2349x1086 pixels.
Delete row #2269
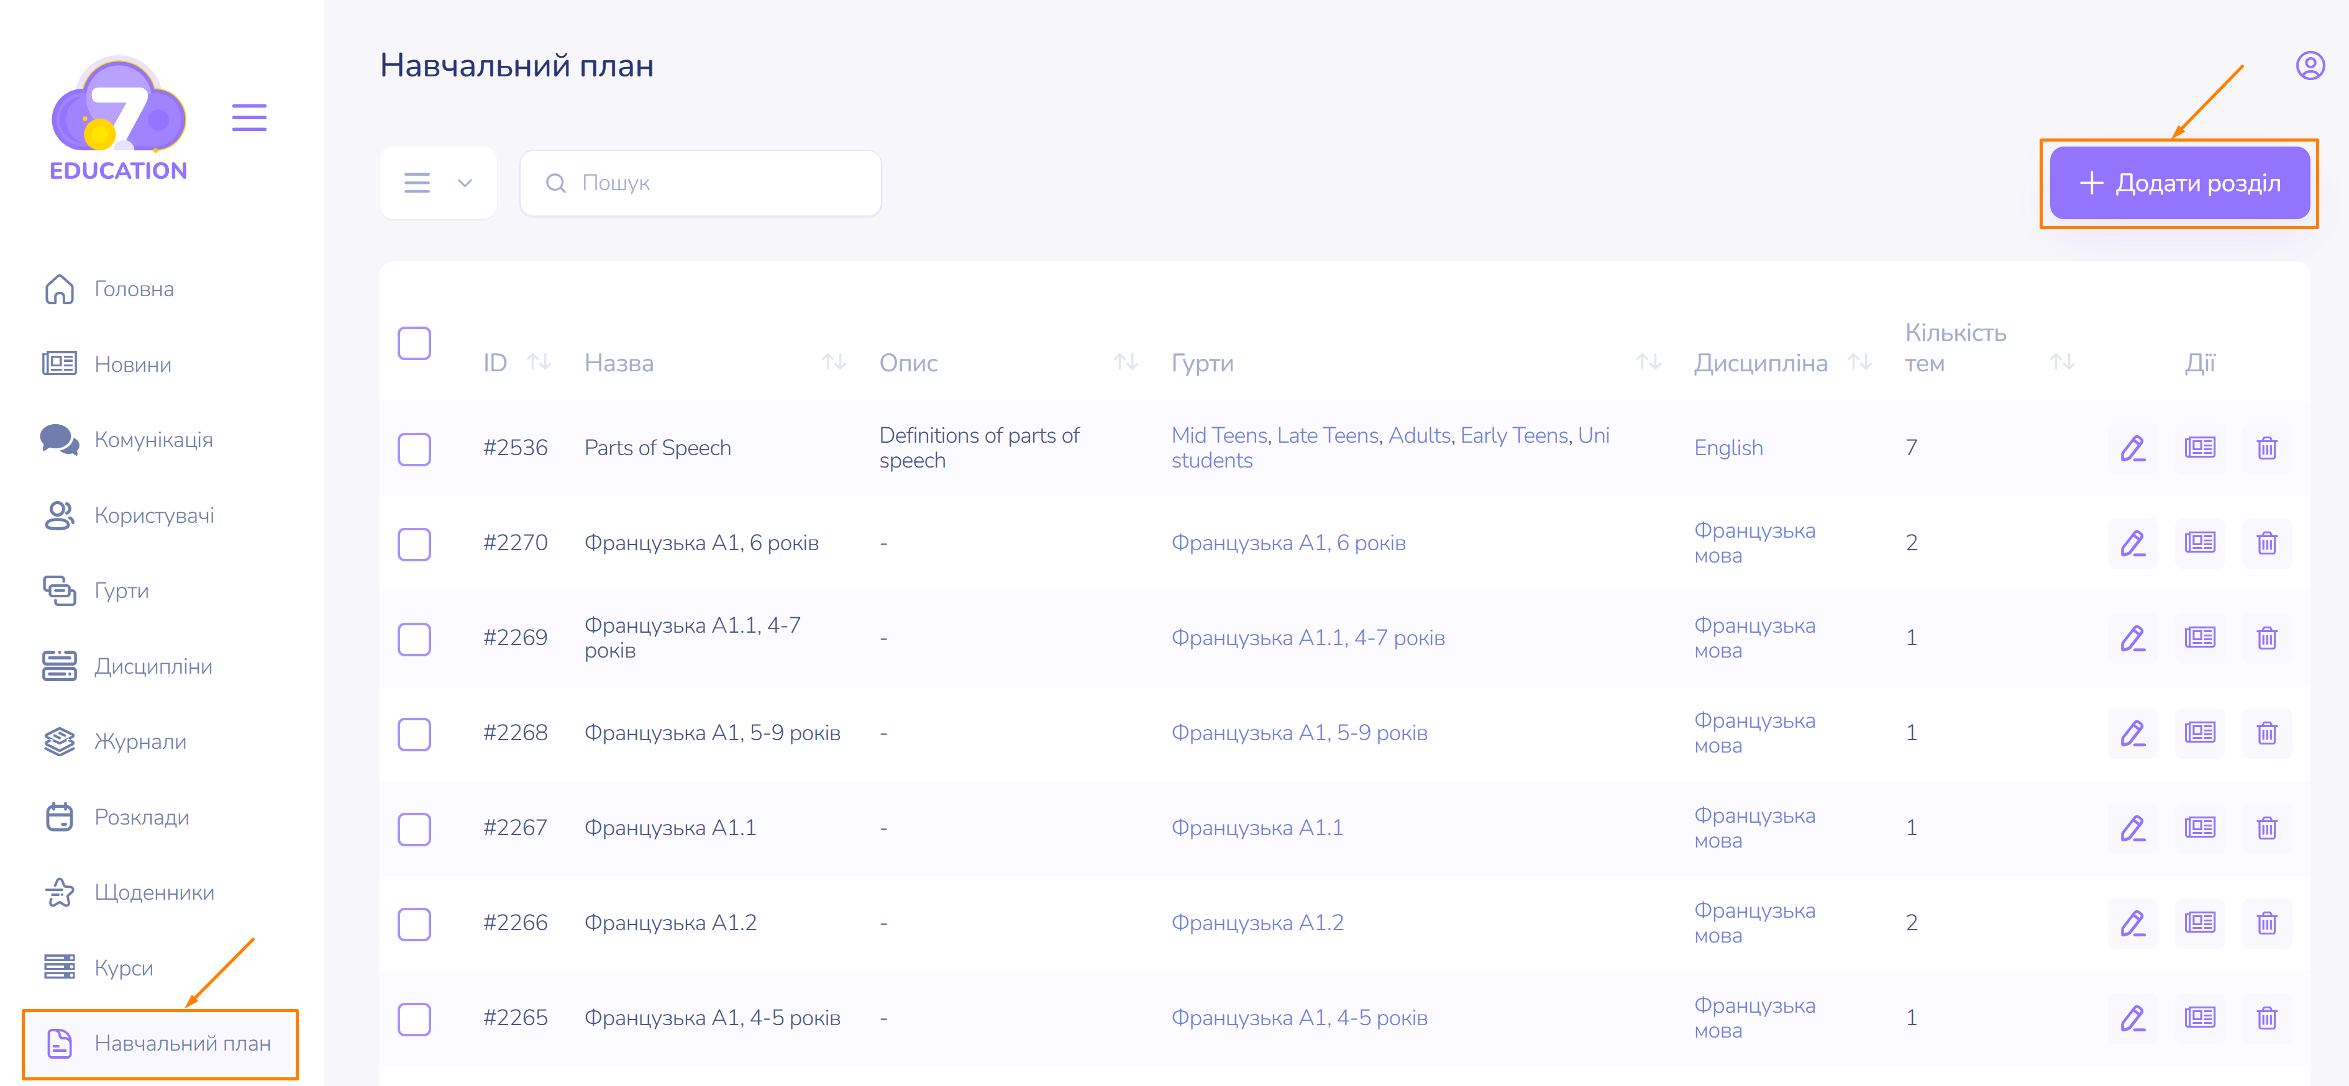click(2266, 638)
